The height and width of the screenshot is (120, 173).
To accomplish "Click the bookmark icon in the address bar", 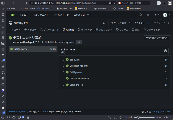I will pyautogui.click(x=114, y=3).
